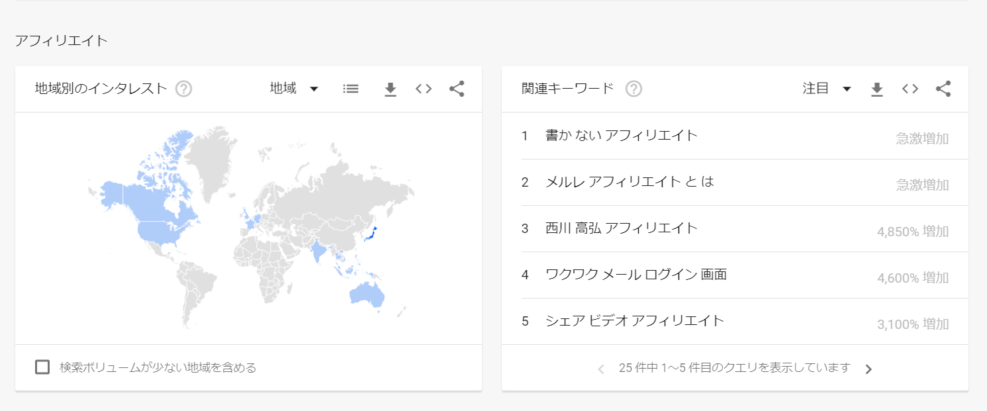The height and width of the screenshot is (411, 987).
Task: Open embed code for related keywords
Action: [x=910, y=89]
